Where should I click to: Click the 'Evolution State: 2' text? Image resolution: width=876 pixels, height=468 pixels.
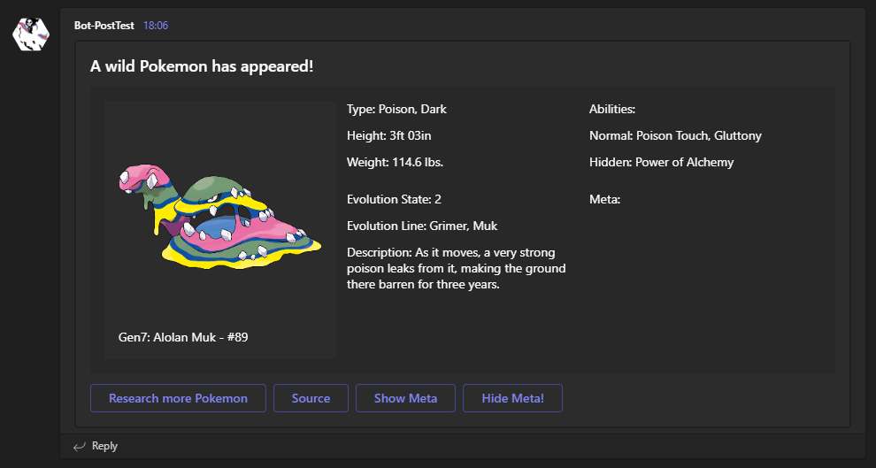pos(394,199)
